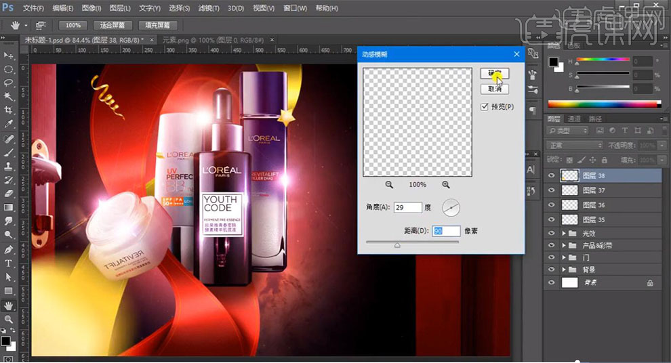Click the 角度 angle input field
The image size is (671, 363).
tap(407, 207)
